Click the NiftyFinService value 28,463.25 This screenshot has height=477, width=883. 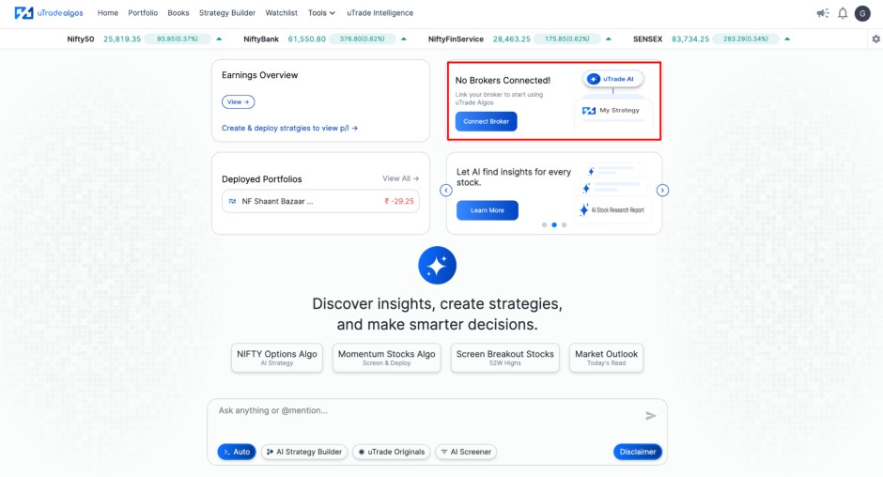(511, 38)
